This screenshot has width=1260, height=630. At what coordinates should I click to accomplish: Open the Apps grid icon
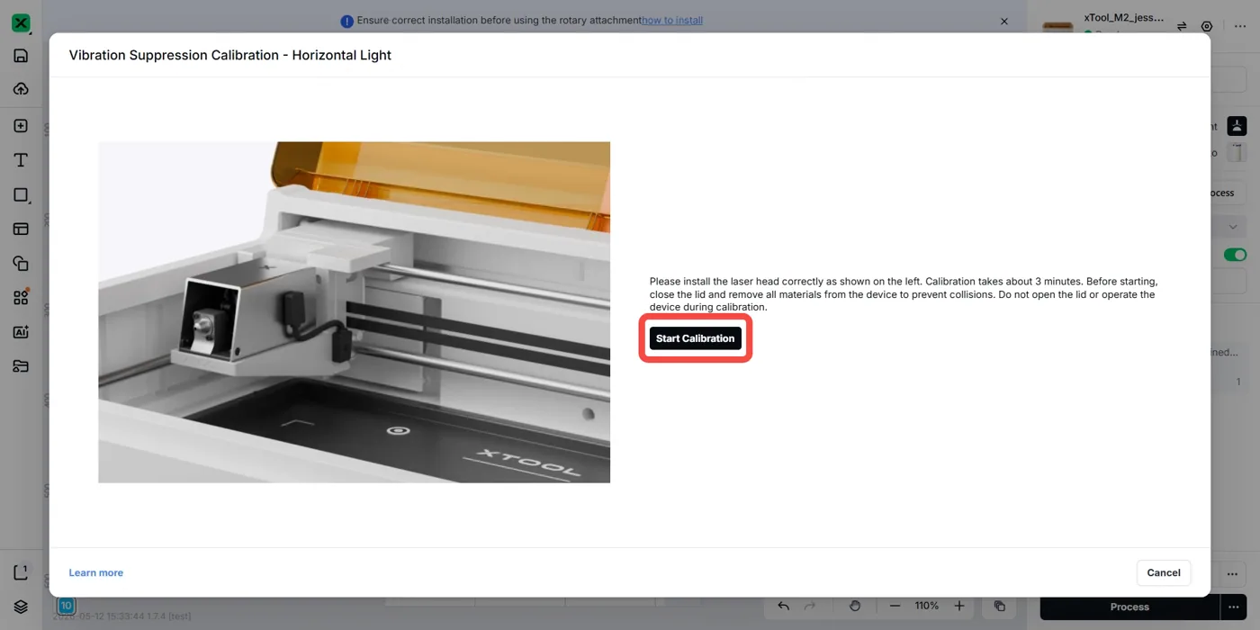pyautogui.click(x=21, y=297)
